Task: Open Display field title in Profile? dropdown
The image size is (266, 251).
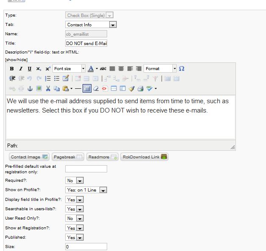Action: click(74, 200)
